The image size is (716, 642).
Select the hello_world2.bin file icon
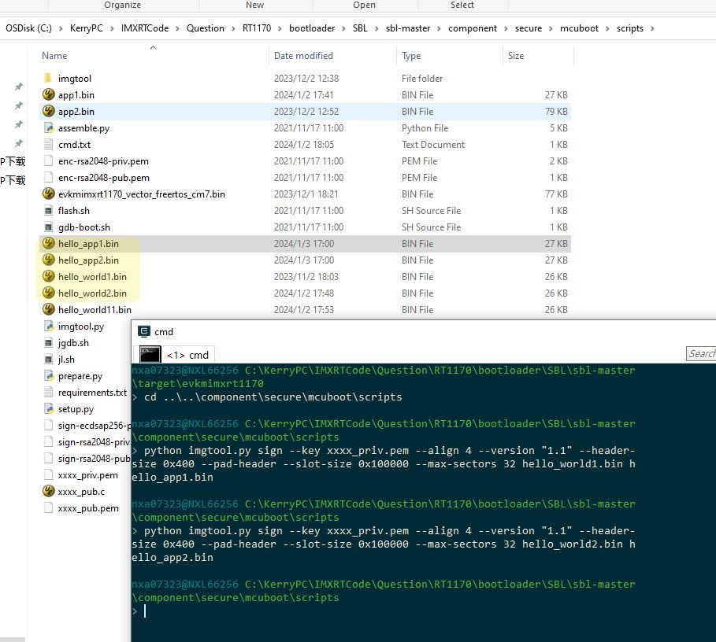point(48,292)
